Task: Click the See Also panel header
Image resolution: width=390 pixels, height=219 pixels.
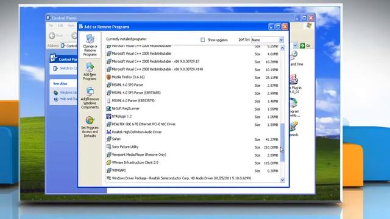Action: click(63, 84)
